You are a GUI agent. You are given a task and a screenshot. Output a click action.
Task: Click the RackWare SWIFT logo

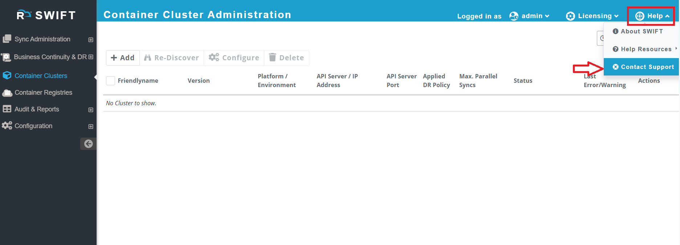(x=46, y=15)
